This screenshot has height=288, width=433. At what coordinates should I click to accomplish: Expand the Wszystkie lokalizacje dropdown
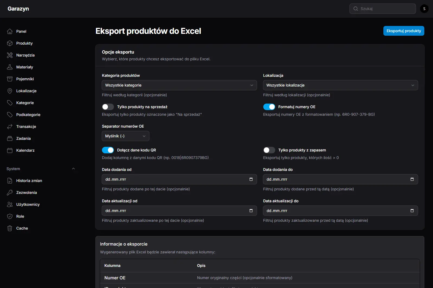coord(340,85)
